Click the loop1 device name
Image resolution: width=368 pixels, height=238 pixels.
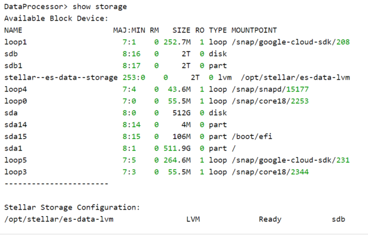[x=15, y=42]
